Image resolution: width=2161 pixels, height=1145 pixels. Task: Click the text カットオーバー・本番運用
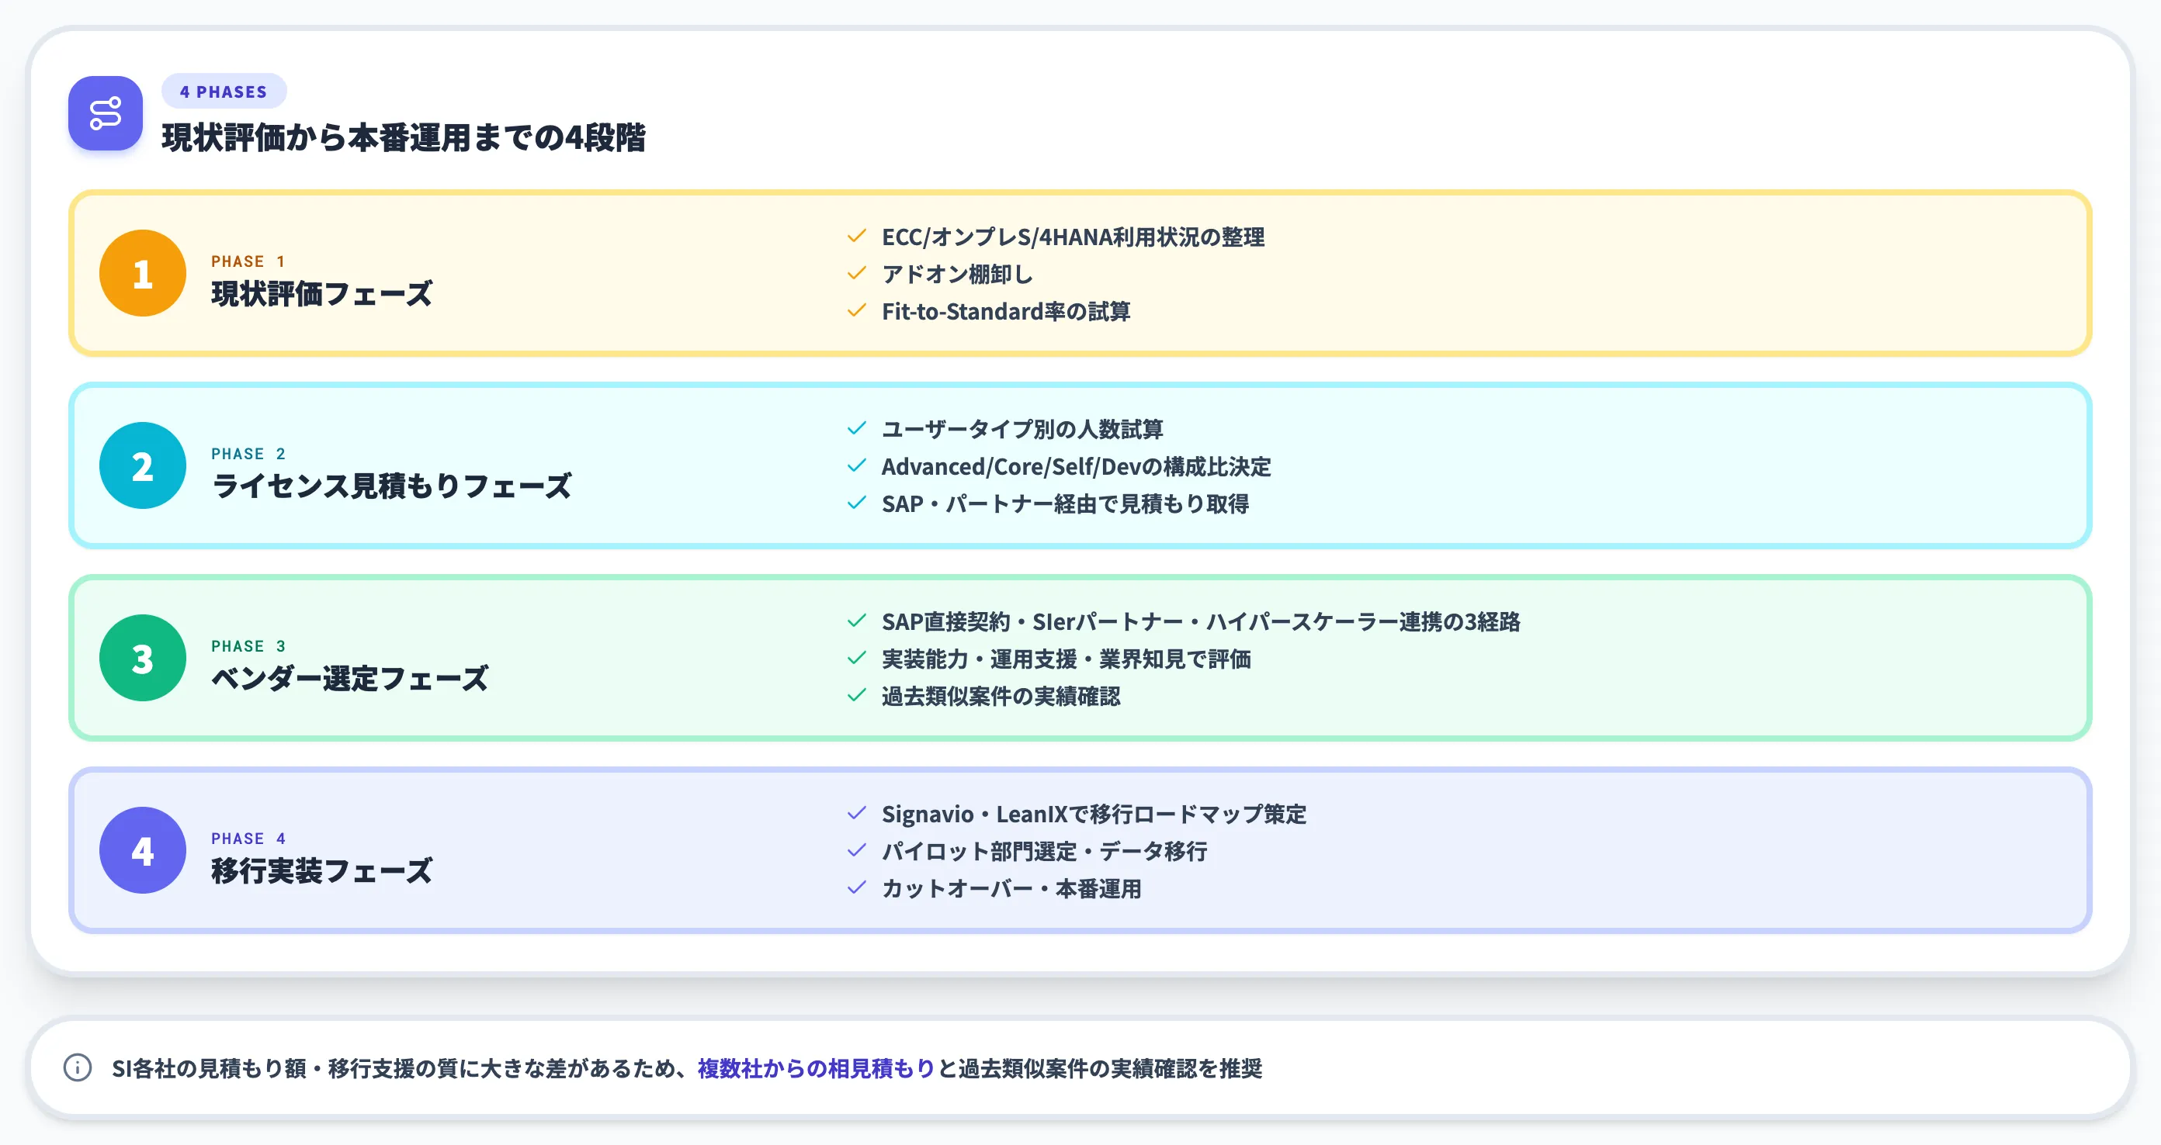pos(1011,888)
